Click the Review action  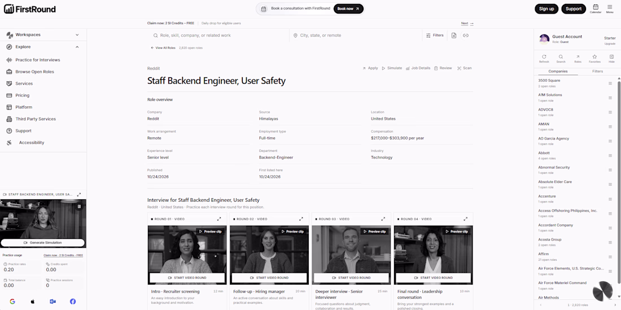tap(443, 68)
